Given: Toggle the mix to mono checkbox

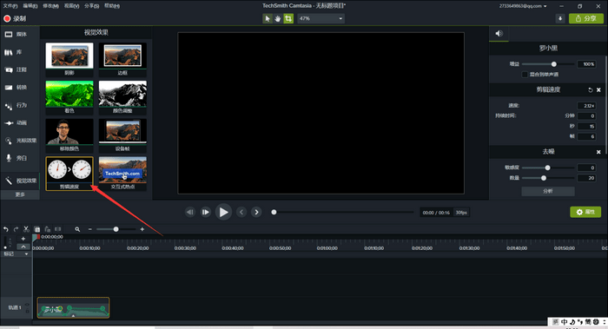Looking at the screenshot, I should pyautogui.click(x=525, y=75).
